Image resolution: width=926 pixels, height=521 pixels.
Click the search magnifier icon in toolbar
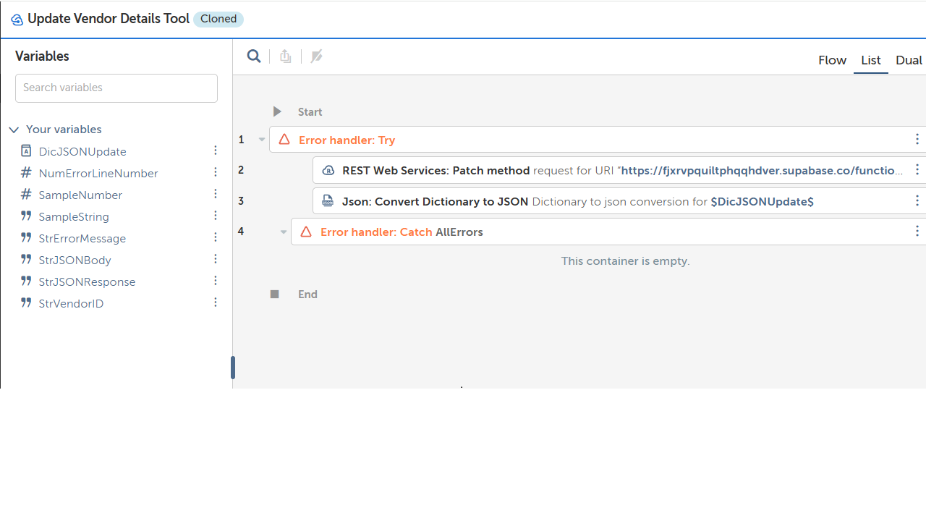point(254,56)
